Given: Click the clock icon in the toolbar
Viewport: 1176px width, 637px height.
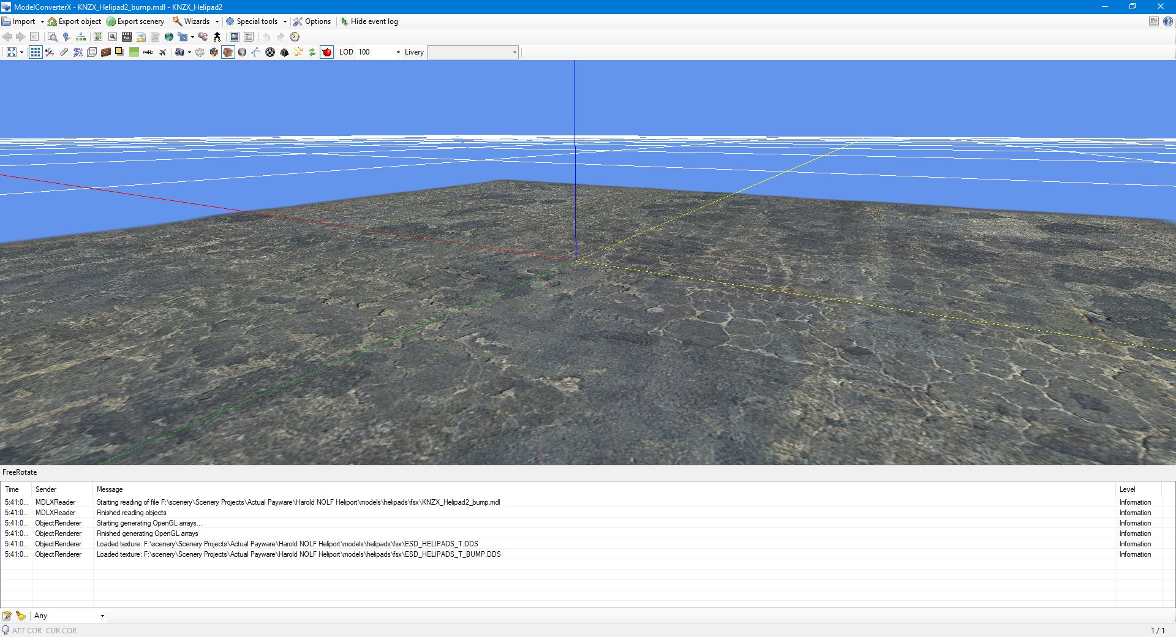Looking at the screenshot, I should [x=295, y=37].
